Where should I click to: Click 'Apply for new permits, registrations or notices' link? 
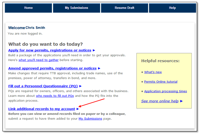[50, 50]
